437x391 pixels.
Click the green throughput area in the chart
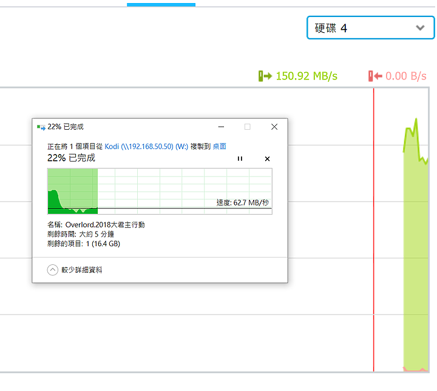[416, 264]
